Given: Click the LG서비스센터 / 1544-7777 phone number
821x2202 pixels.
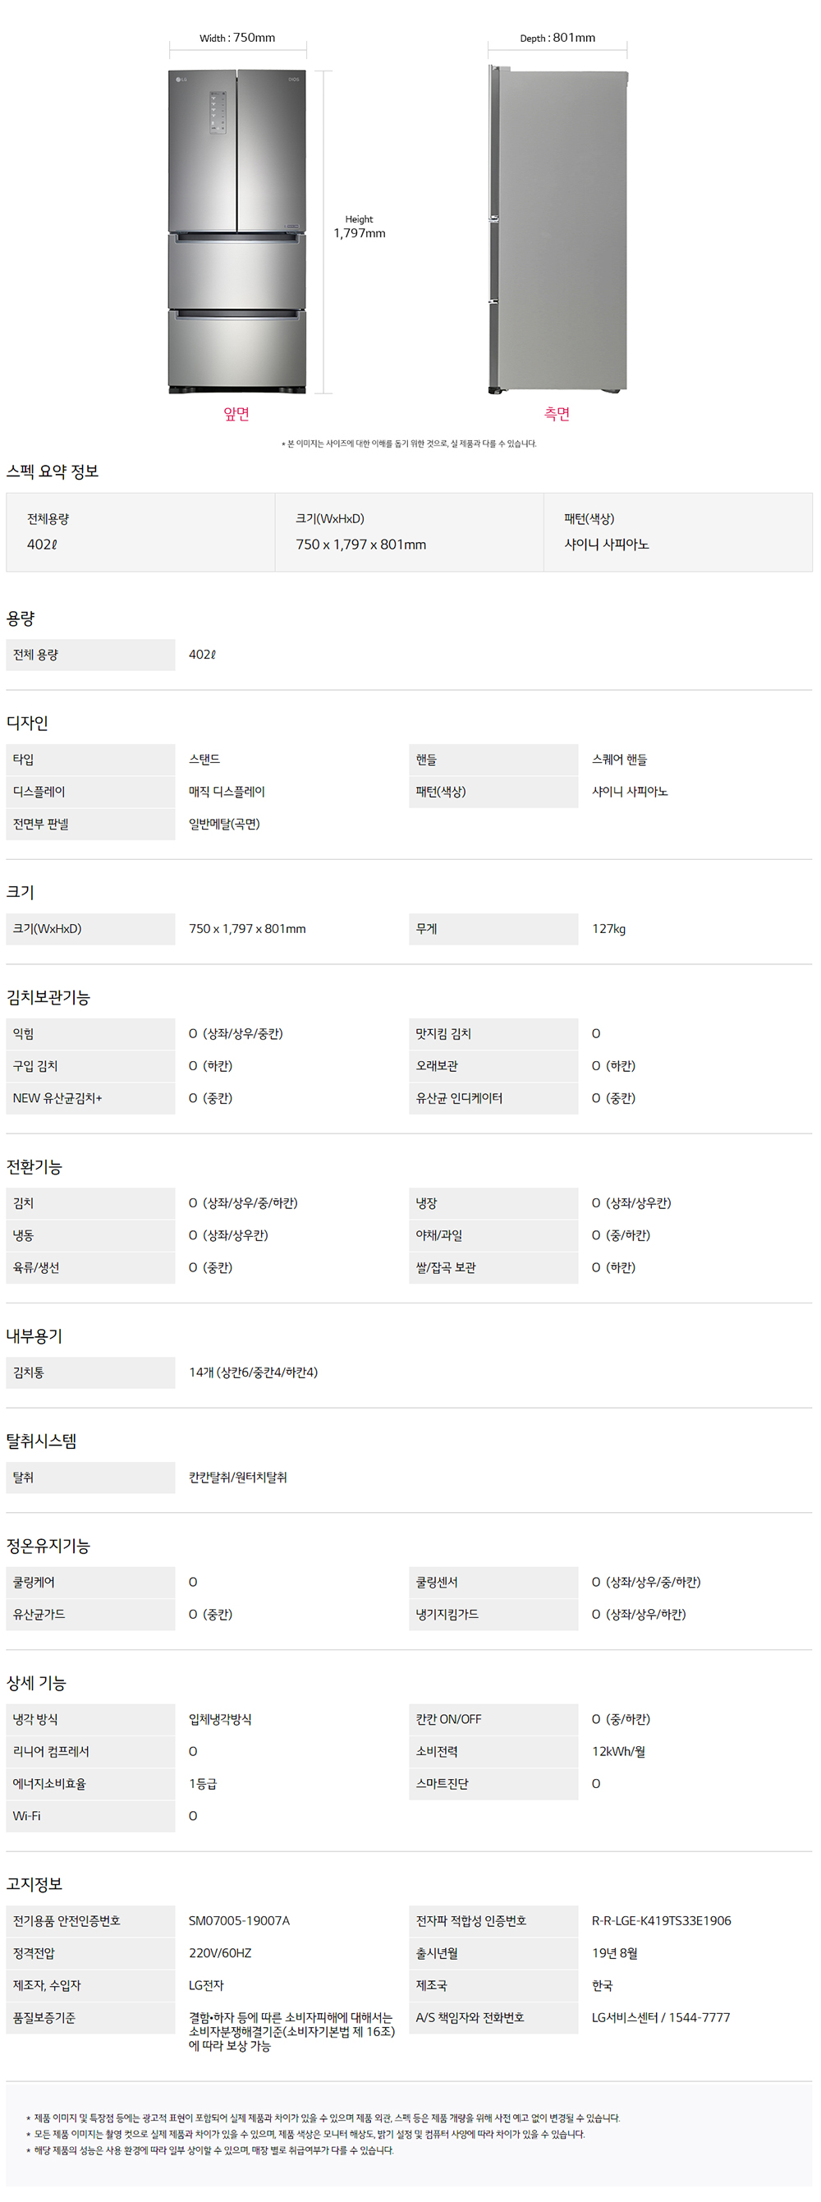Looking at the screenshot, I should [661, 2016].
